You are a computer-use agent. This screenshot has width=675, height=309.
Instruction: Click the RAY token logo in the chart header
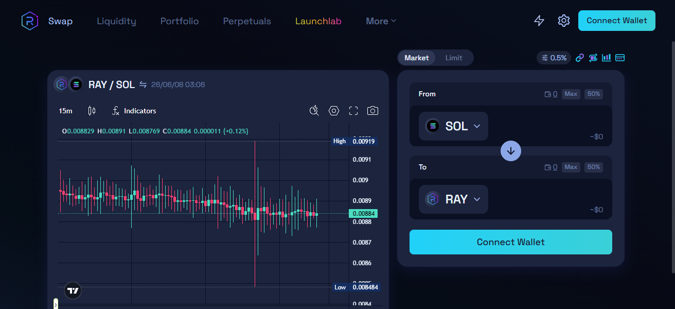pos(61,84)
